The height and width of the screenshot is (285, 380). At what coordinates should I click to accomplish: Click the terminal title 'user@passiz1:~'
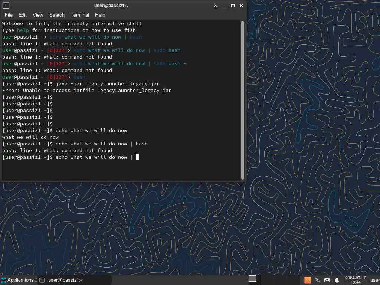point(111,6)
